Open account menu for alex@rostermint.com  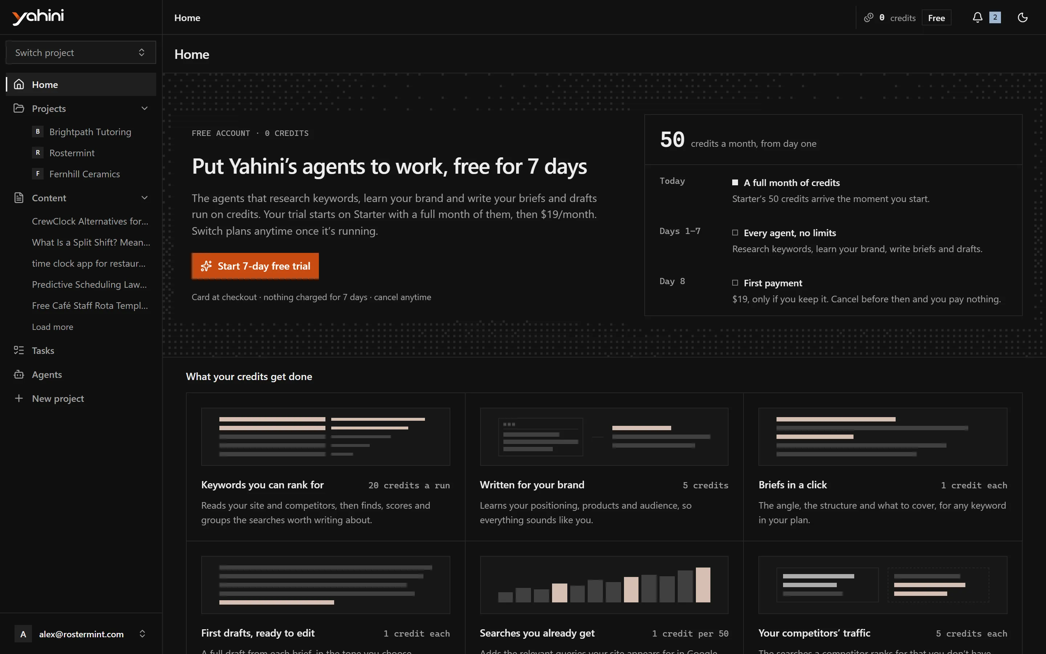pos(81,634)
